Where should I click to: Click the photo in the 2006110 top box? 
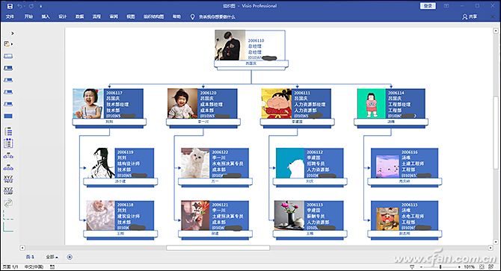230,45
